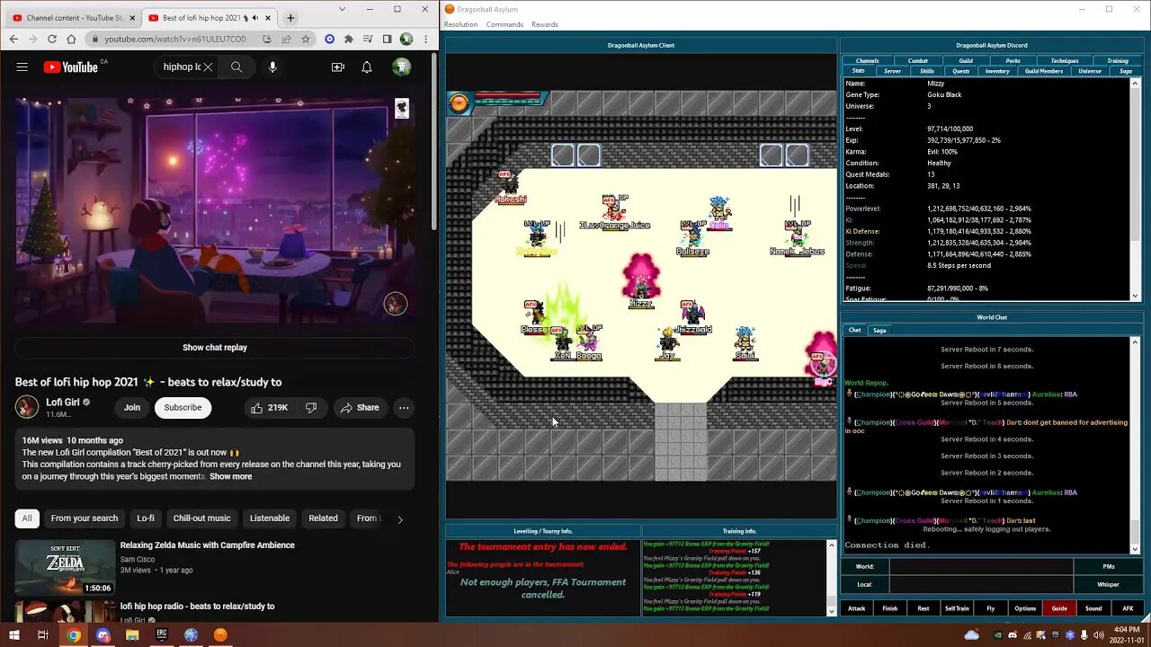The width and height of the screenshot is (1151, 647).
Task: Open the Windows Start menu
Action: click(14, 635)
